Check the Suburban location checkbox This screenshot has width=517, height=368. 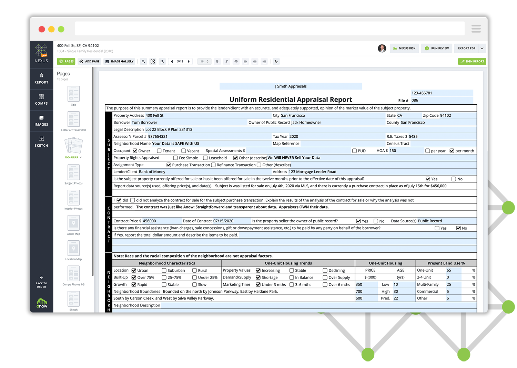164,271
